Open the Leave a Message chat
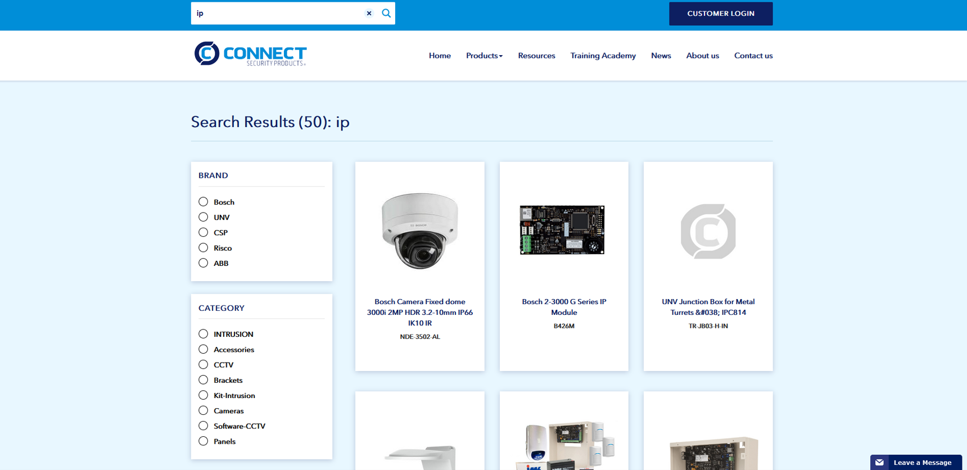967x470 pixels. tap(916, 462)
